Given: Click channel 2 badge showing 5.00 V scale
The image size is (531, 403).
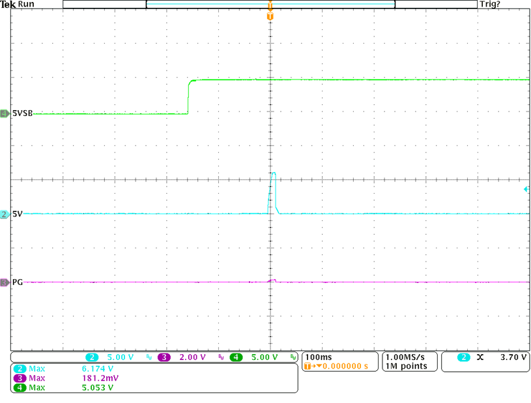Looking at the screenshot, I should pyautogui.click(x=92, y=357).
